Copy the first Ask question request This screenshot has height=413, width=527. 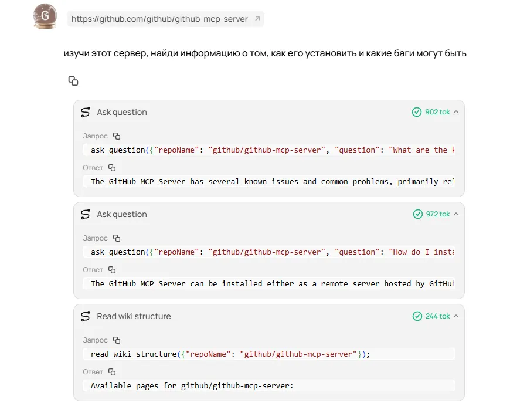[117, 136]
